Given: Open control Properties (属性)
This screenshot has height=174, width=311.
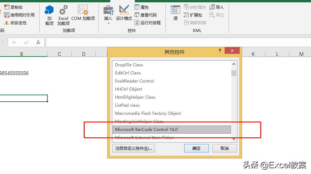Looking at the screenshot, I should 142,7.
